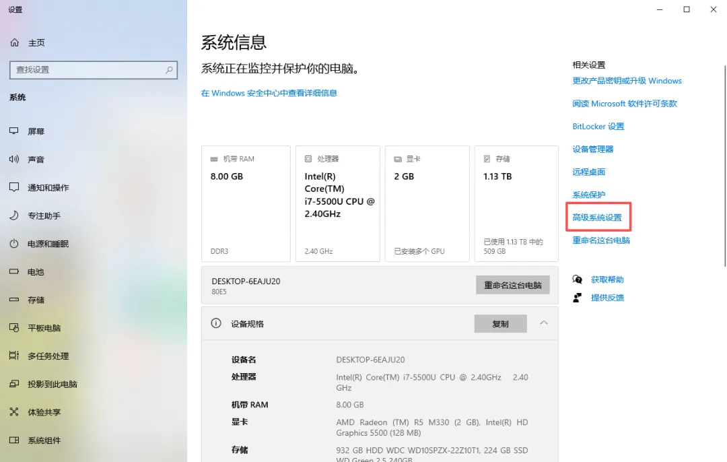Click the 8.00 GB value in device specs
Viewport: 727px width, 462px height.
(x=349, y=405)
